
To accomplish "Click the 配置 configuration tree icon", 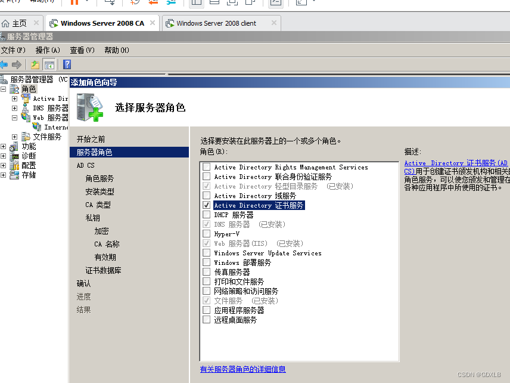I will (x=15, y=165).
